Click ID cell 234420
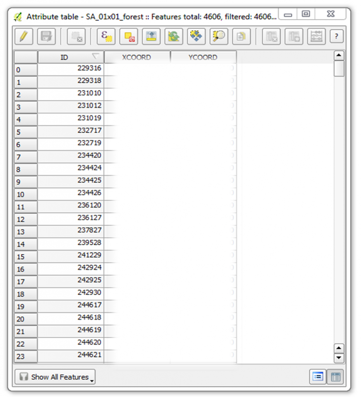Image resolution: width=361 pixels, height=397 pixels. click(x=71, y=157)
